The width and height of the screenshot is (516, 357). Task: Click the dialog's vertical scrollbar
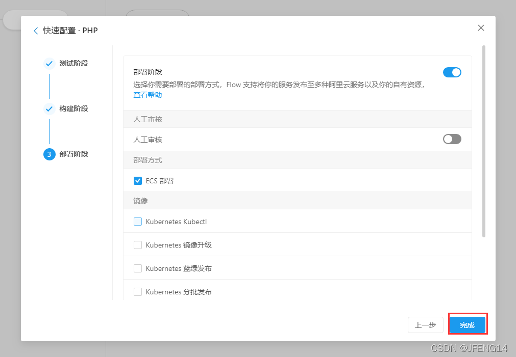point(484,141)
